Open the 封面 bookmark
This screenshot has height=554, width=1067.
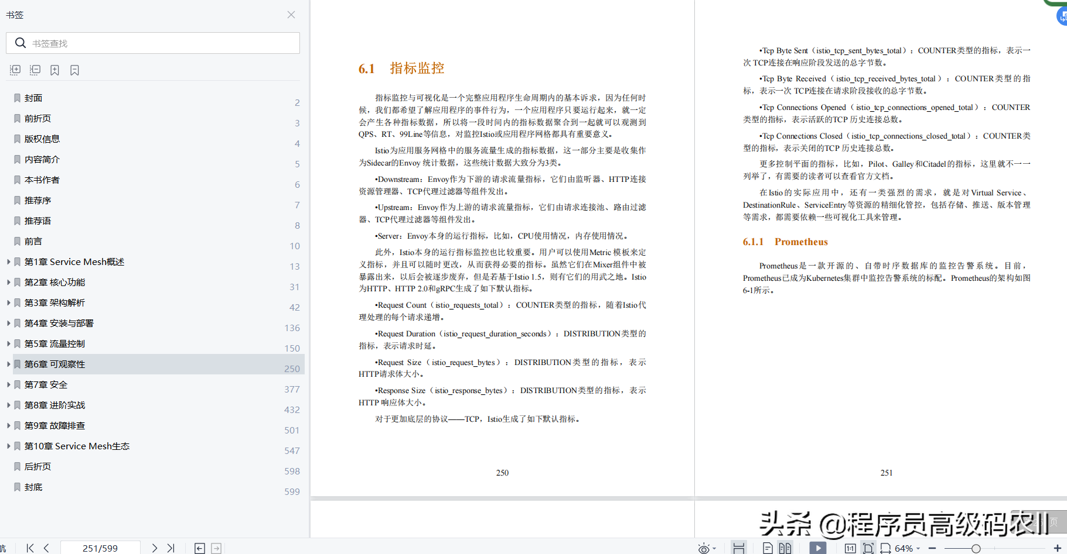tap(33, 98)
